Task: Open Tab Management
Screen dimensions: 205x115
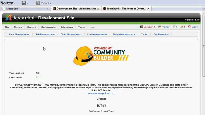Action: pos(45,34)
